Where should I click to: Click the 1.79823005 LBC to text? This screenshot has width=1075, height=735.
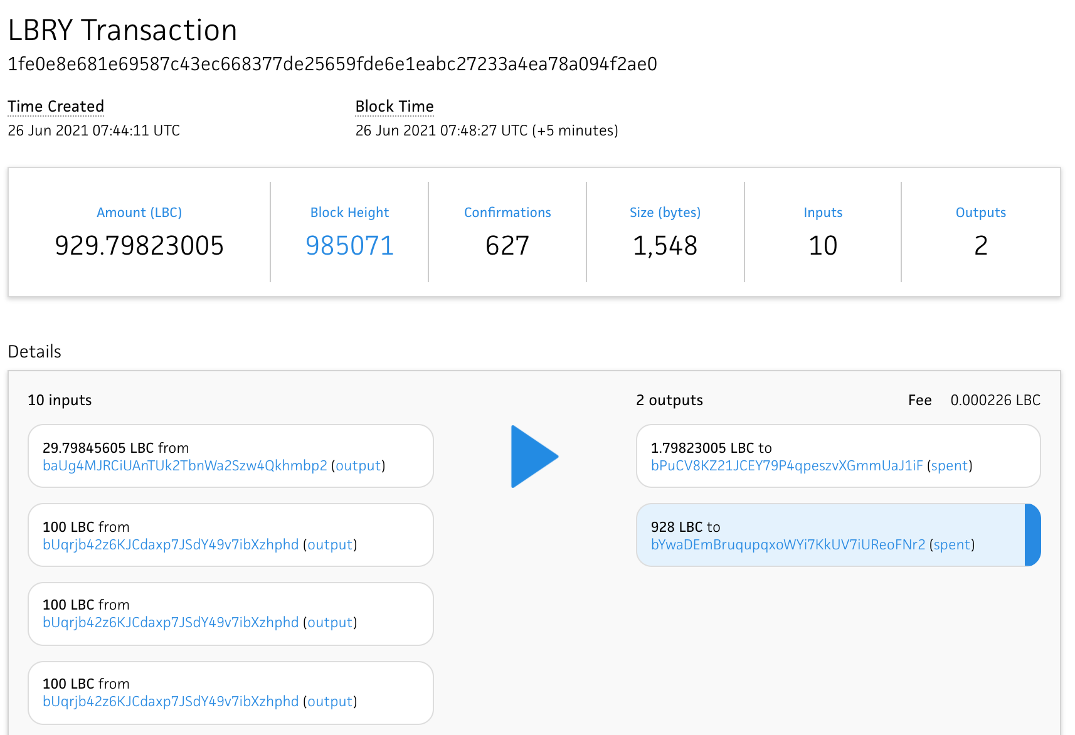click(711, 448)
